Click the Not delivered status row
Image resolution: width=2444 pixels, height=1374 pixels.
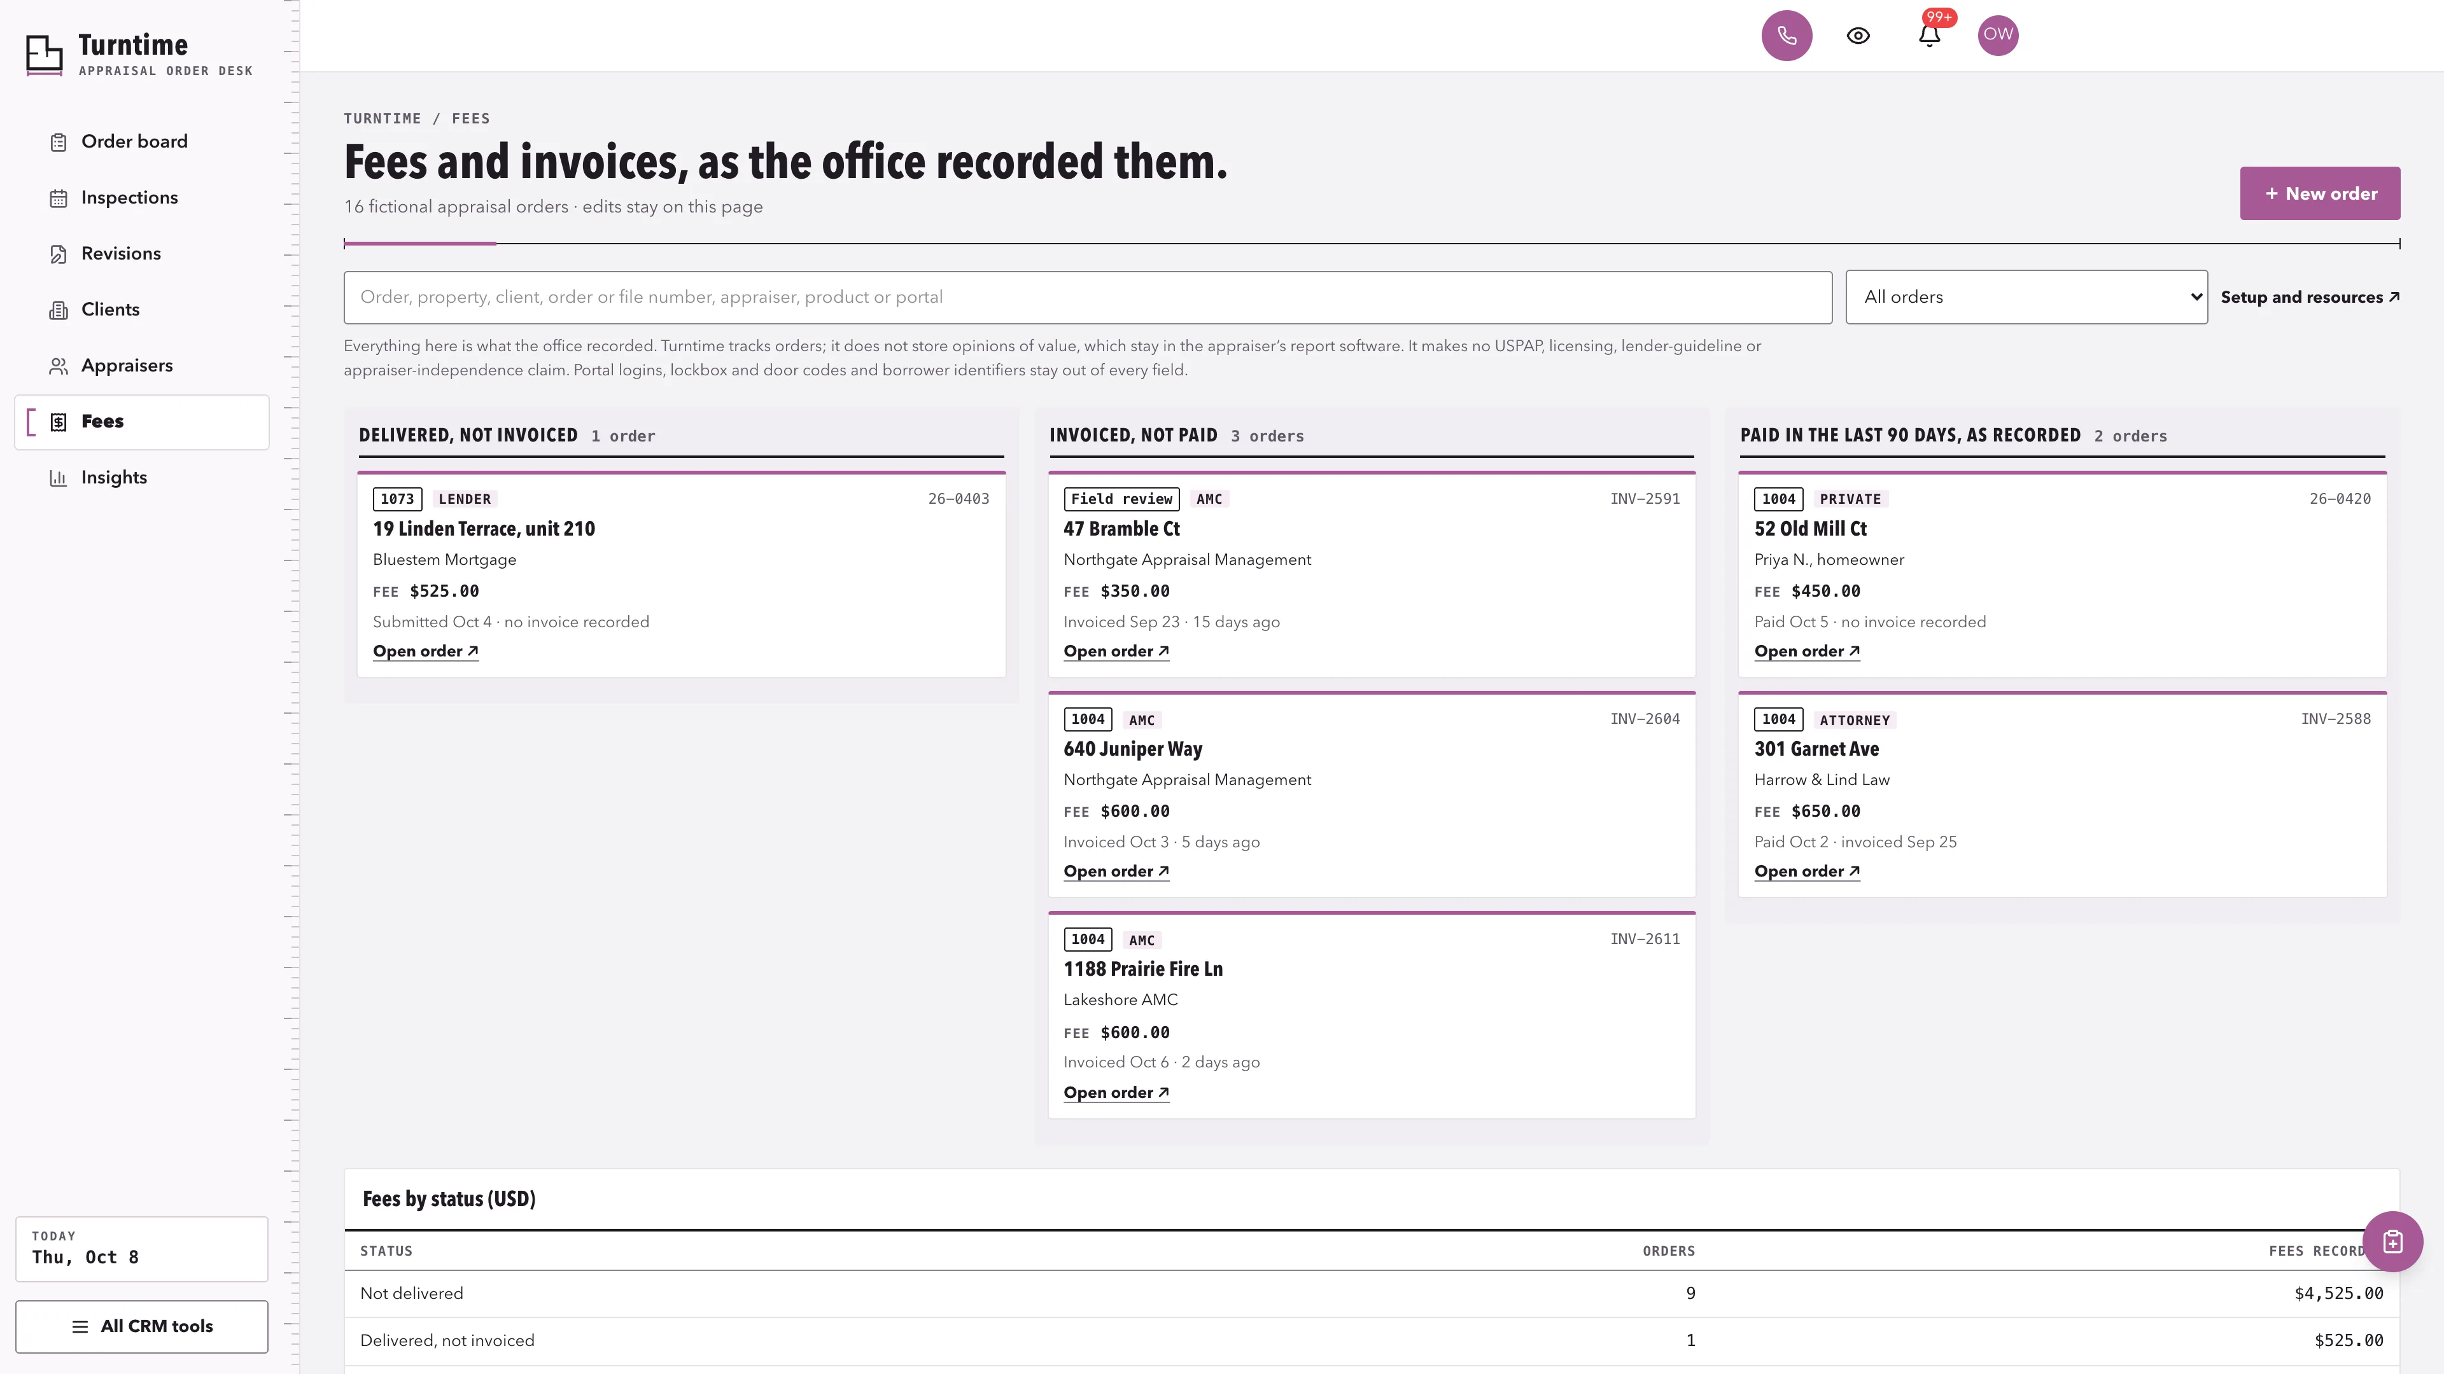pyautogui.click(x=1371, y=1293)
